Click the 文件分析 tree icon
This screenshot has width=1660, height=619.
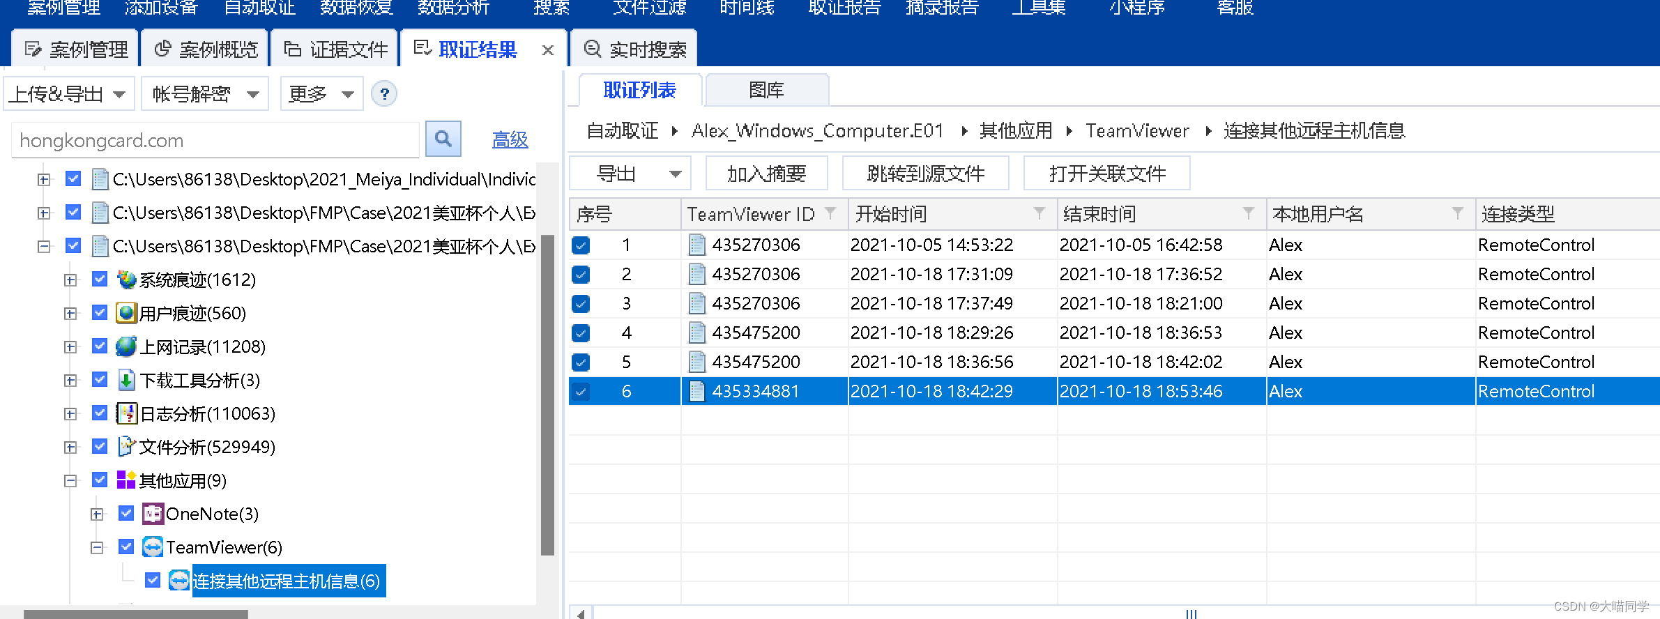coord(126,447)
